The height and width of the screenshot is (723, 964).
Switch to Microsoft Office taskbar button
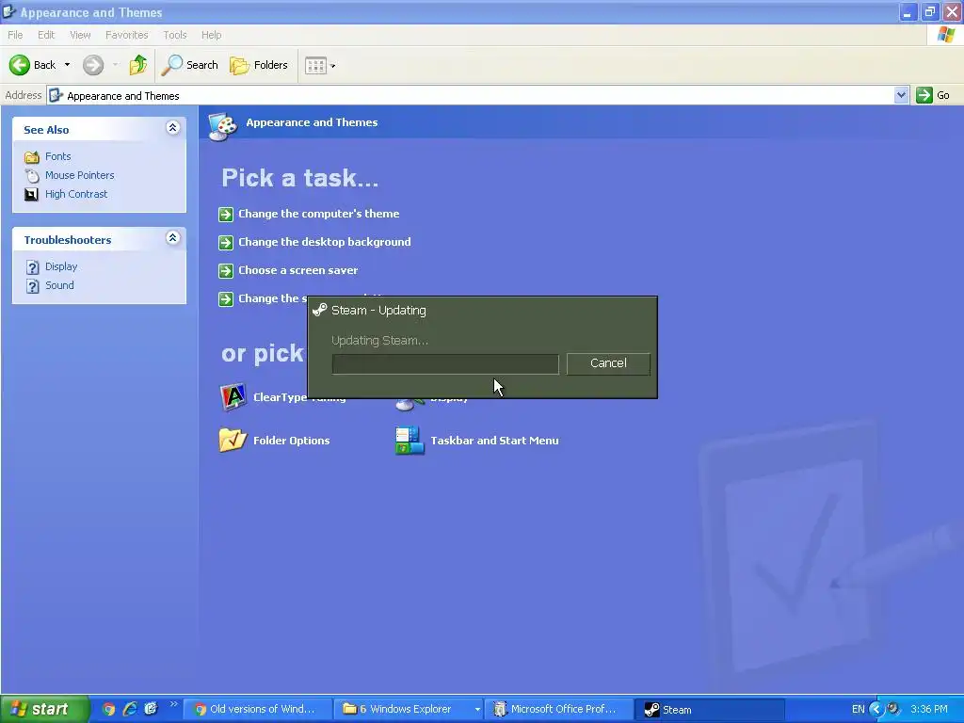point(558,709)
